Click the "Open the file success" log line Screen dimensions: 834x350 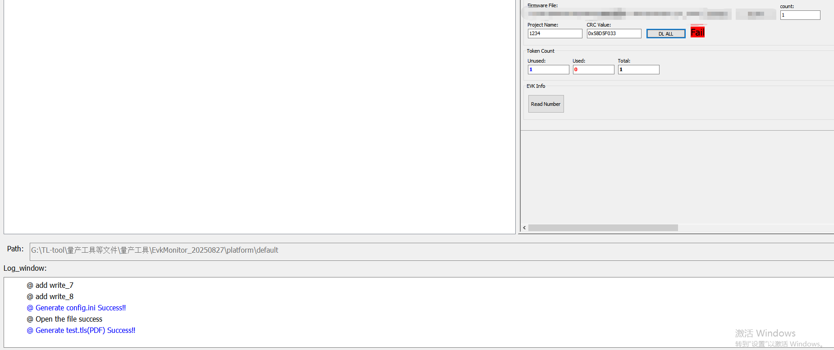(65, 319)
